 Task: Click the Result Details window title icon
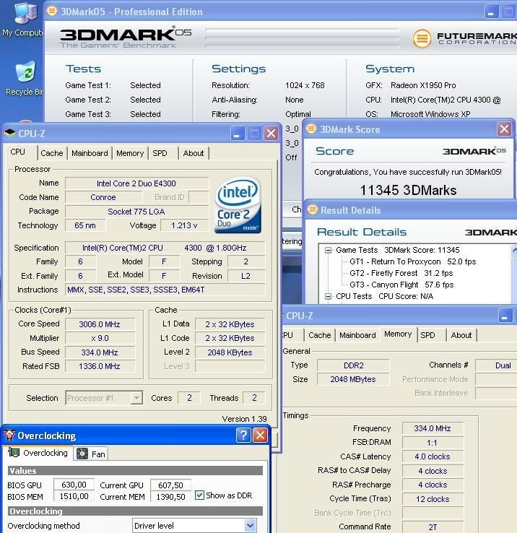(x=312, y=209)
